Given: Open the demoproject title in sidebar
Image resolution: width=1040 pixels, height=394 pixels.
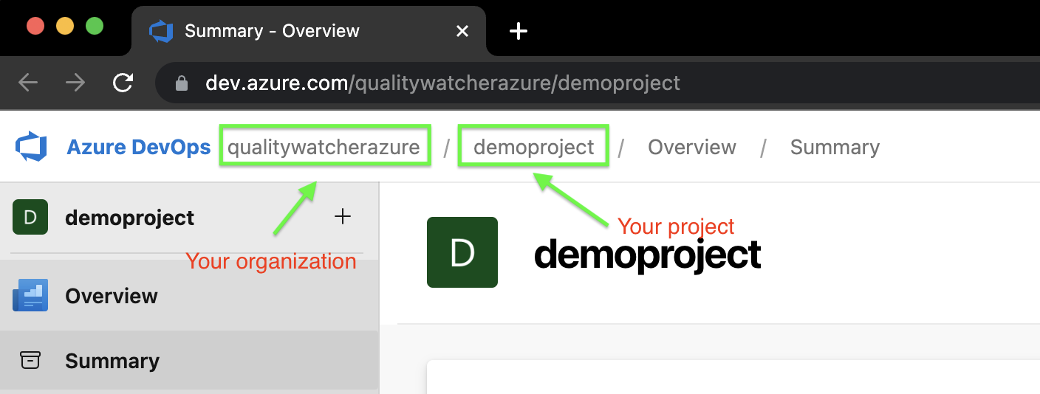Looking at the screenshot, I should (x=129, y=218).
